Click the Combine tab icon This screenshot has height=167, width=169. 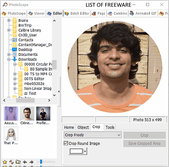tap(110, 13)
